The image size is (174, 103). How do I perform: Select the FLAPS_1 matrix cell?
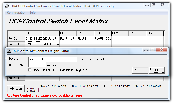pos(86,39)
